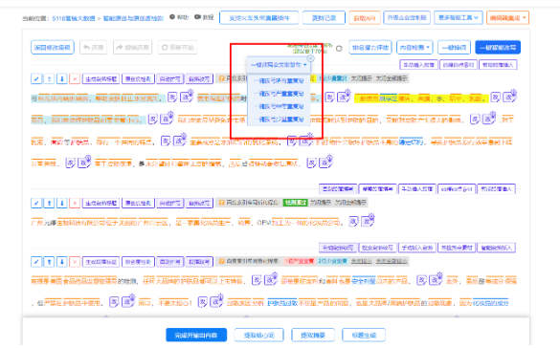Delete the third paragraph using its red X icon
The width and height of the screenshot is (560, 348).
pyautogui.click(x=75, y=262)
